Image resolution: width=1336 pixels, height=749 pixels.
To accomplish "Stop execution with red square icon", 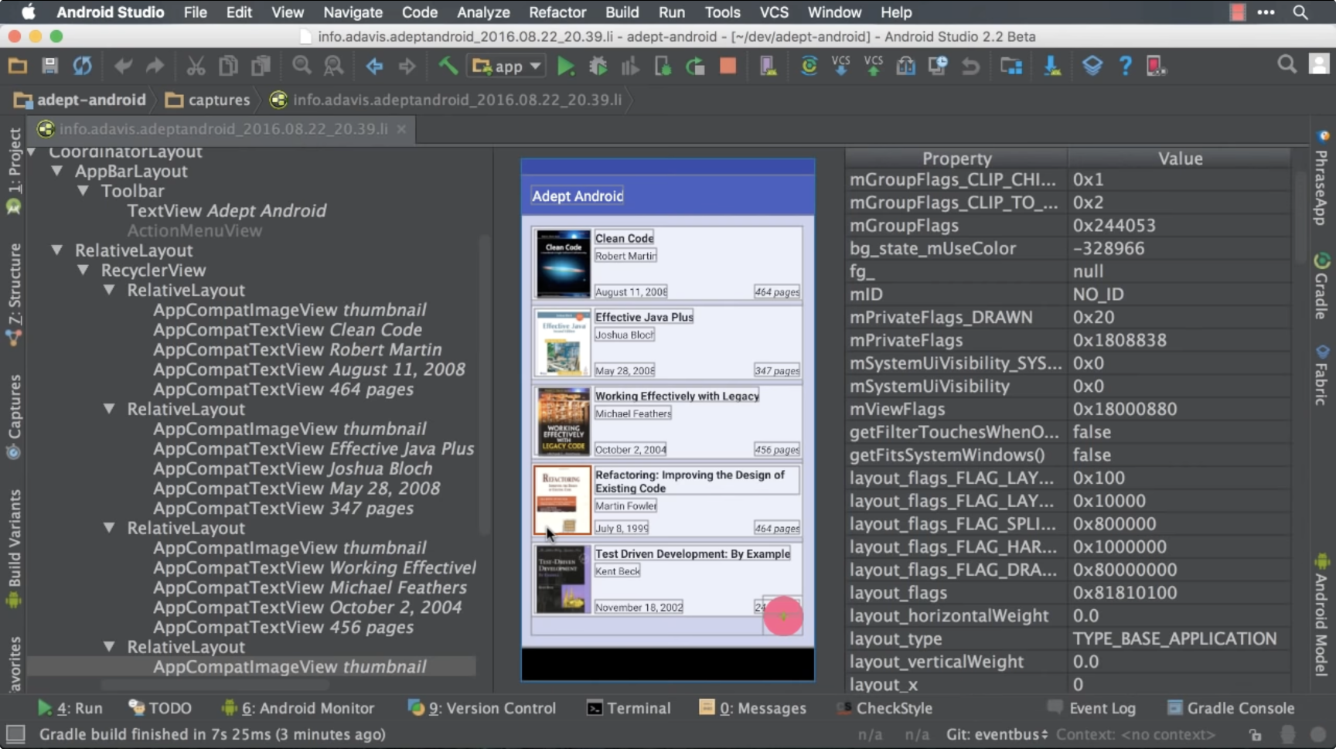I will pos(728,66).
